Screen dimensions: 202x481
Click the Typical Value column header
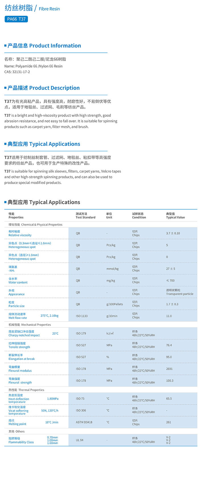click(x=175, y=216)
